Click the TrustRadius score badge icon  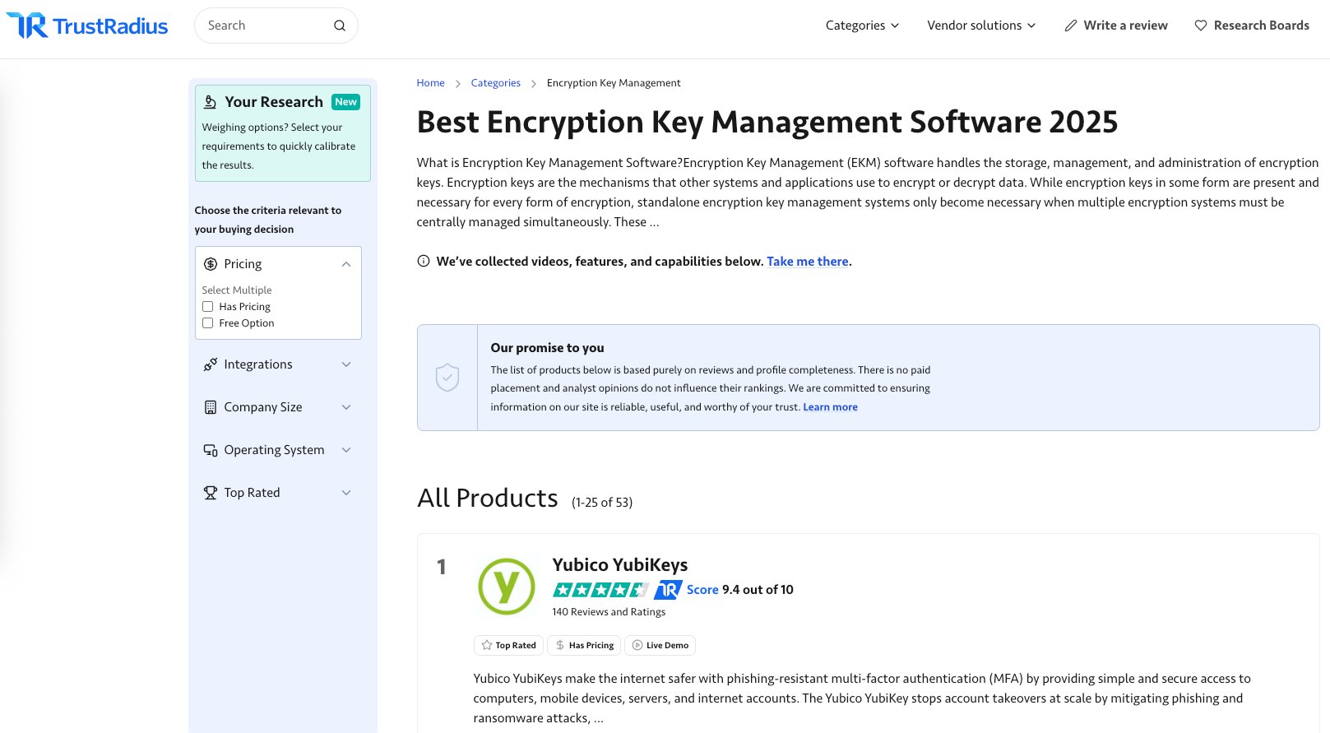[668, 590]
